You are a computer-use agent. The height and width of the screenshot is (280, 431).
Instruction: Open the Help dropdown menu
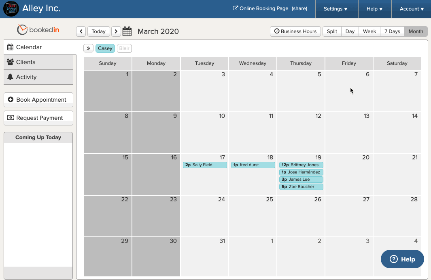click(375, 9)
